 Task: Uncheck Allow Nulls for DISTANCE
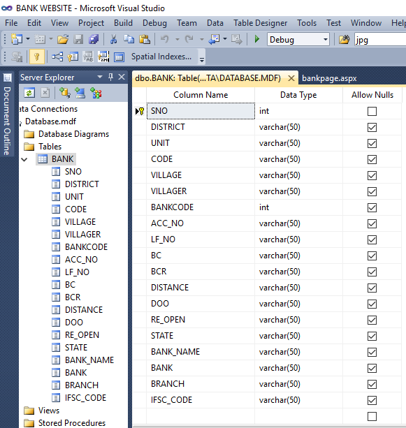[x=372, y=288]
